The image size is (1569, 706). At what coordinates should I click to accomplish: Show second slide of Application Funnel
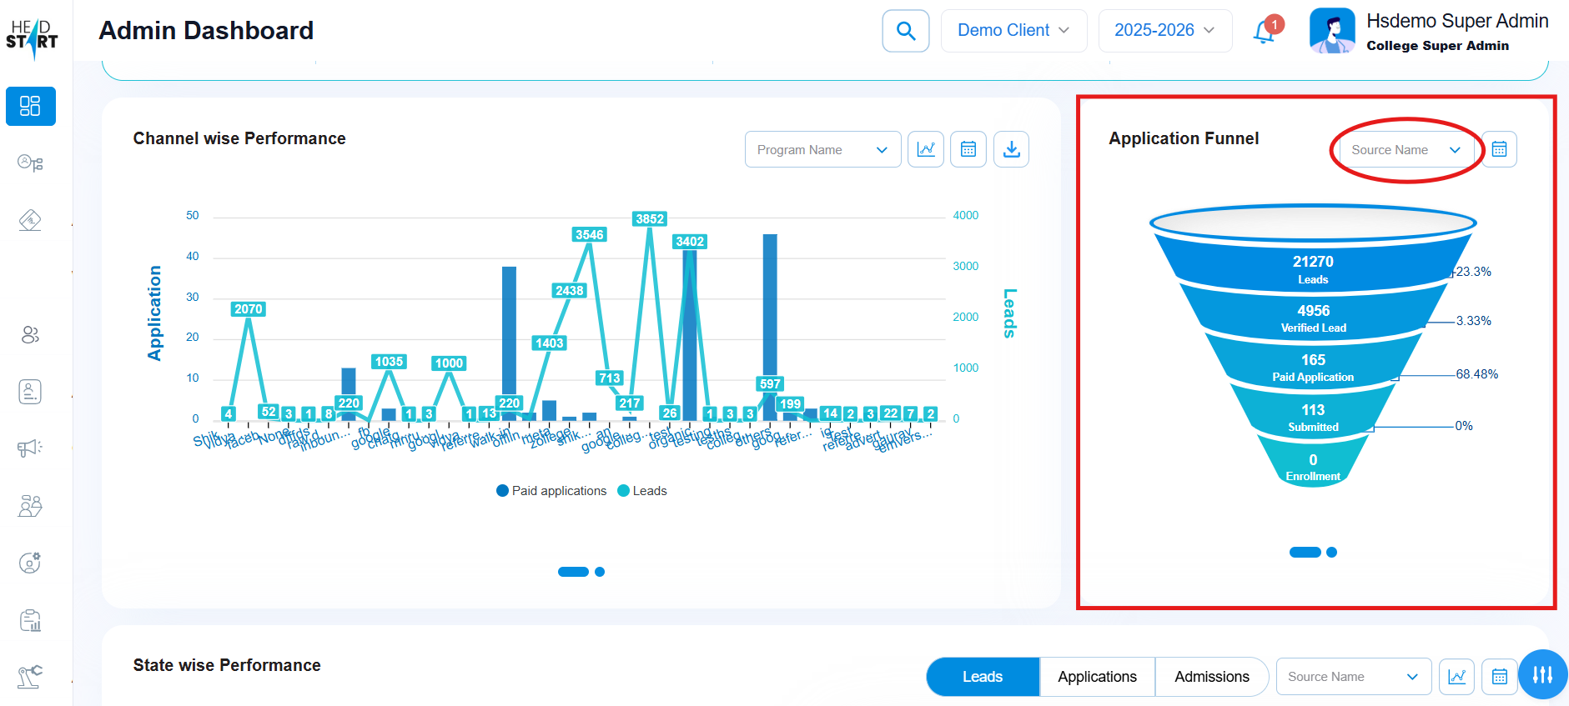pos(1332,552)
